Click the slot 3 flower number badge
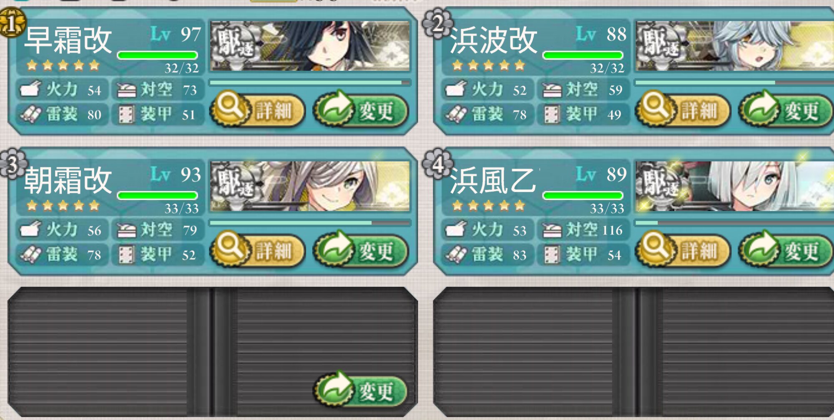 click(x=13, y=164)
